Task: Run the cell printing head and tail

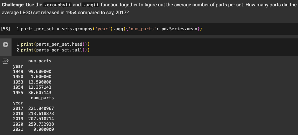Action: 5,44
